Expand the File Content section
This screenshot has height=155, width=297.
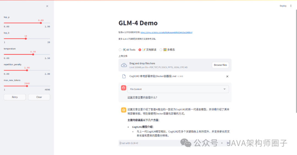coord(178,89)
